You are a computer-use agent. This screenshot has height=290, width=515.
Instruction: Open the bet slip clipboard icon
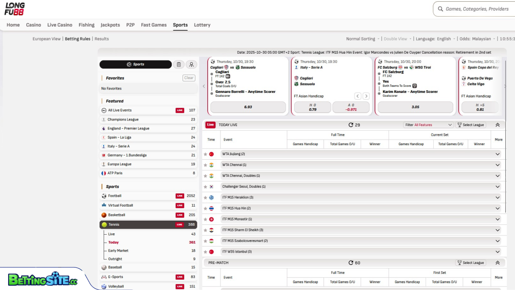pos(179,64)
